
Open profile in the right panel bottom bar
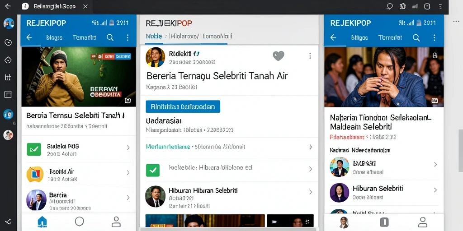(x=423, y=222)
